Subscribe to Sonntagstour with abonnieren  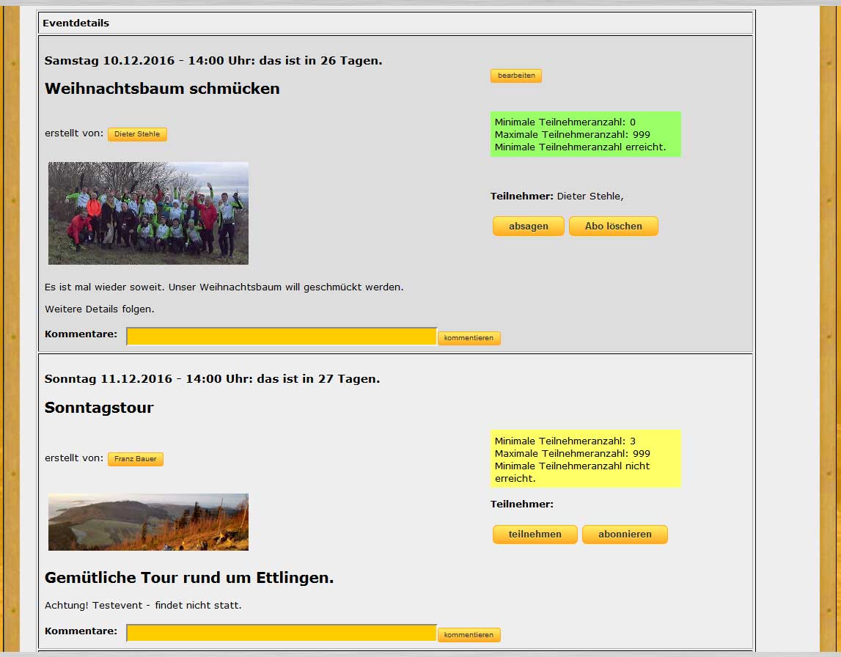(x=625, y=535)
